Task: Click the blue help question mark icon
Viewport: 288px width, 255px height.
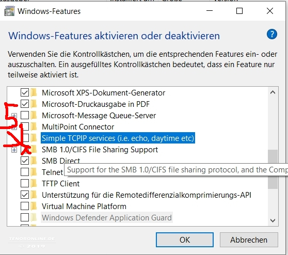Action: coord(272,34)
